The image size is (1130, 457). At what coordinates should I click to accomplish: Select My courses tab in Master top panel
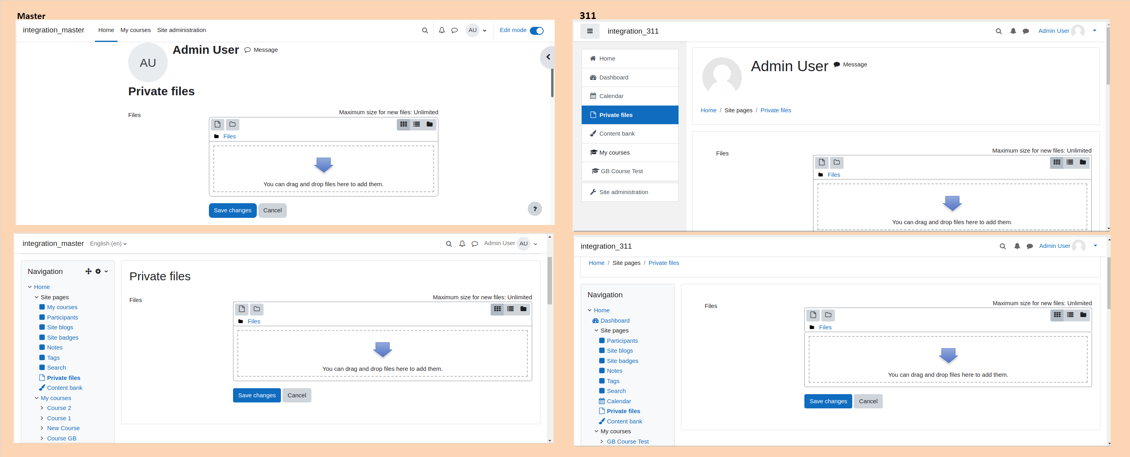[136, 30]
